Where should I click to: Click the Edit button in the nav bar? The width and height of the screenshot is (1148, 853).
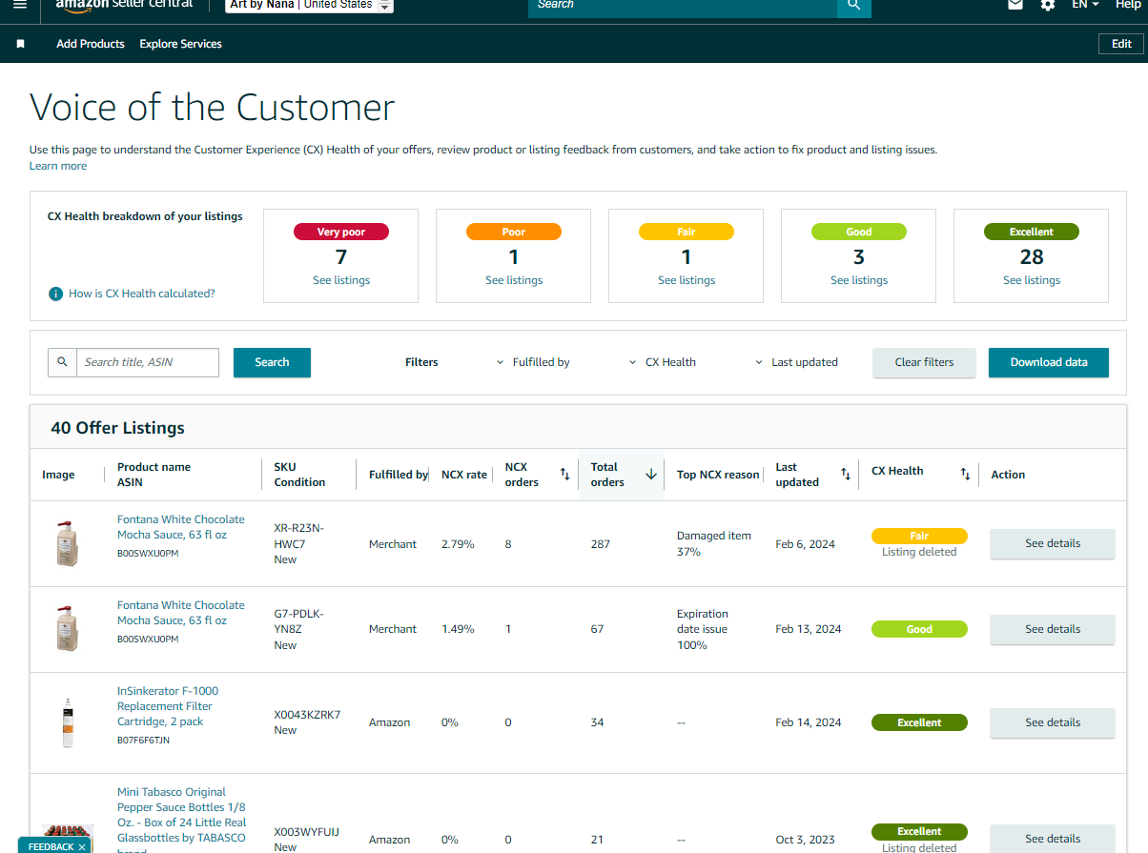coord(1121,44)
